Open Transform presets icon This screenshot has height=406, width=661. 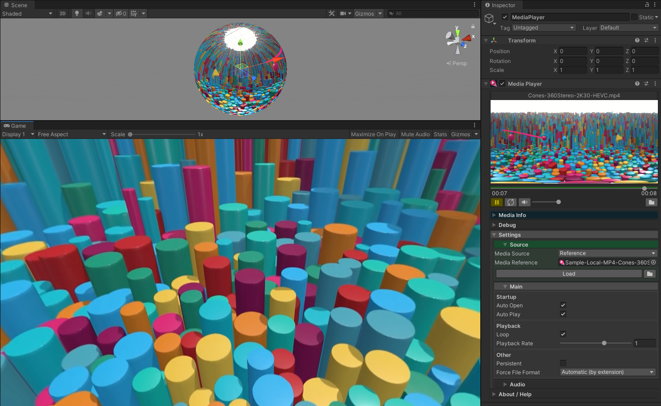coord(646,40)
